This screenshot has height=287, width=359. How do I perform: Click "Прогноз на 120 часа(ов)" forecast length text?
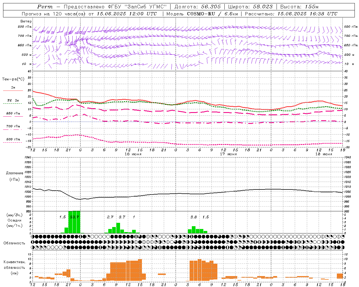pyautogui.click(x=54, y=14)
